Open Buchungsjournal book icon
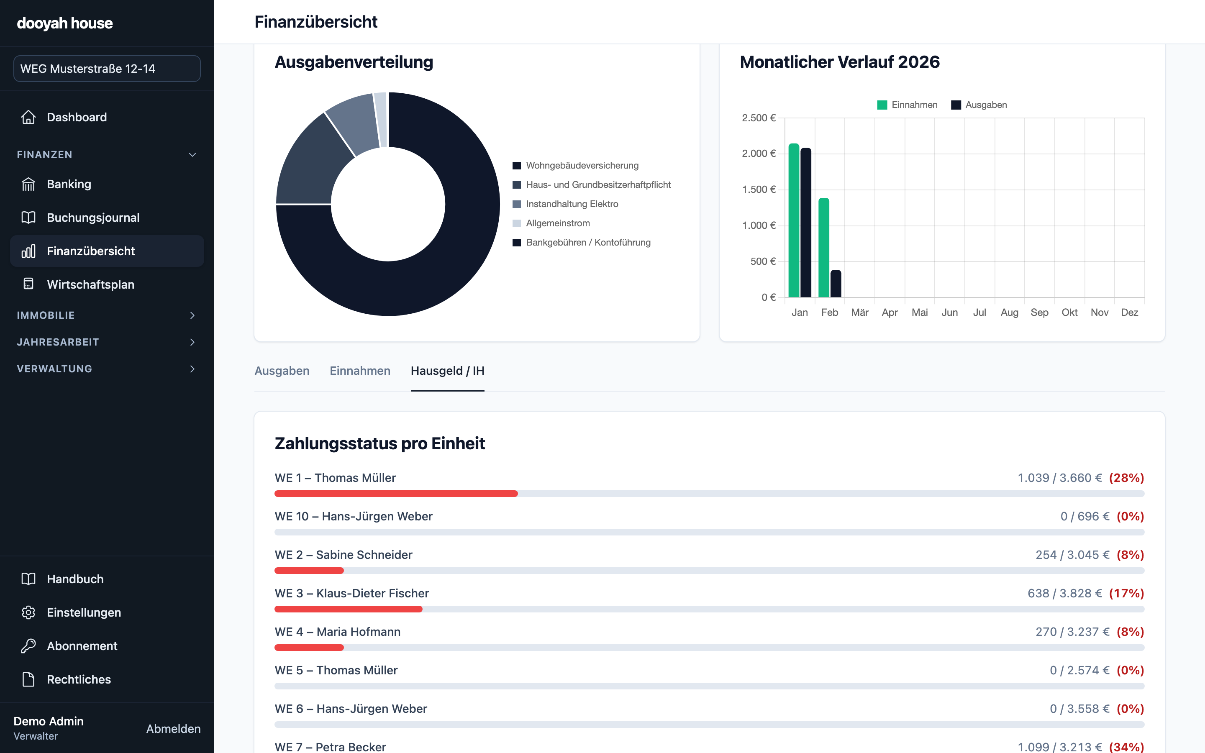The width and height of the screenshot is (1205, 753). [28, 218]
